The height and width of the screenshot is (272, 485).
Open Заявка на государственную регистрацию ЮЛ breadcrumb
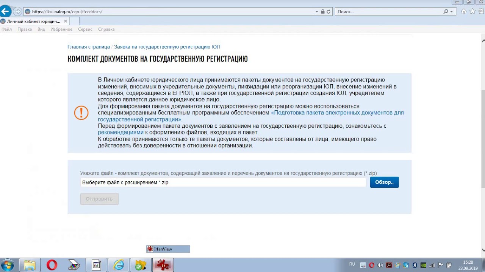[167, 47]
